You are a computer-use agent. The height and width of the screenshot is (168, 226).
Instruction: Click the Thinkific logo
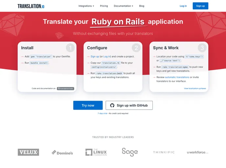tap(164, 152)
